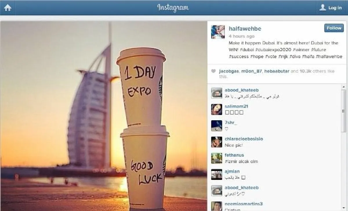Open abood_khateeb avatar on first comment
The image size is (348, 211).
(217, 93)
